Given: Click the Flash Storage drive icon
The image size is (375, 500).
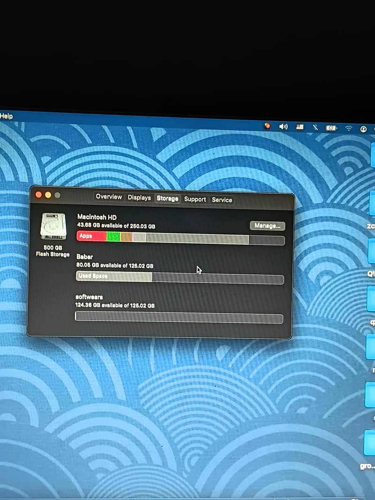Looking at the screenshot, I should pyautogui.click(x=54, y=226).
